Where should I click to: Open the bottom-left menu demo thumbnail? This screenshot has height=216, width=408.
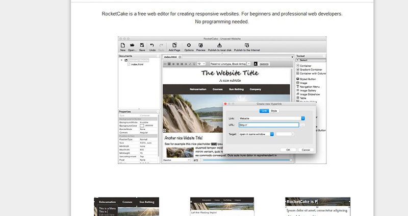click(126, 207)
